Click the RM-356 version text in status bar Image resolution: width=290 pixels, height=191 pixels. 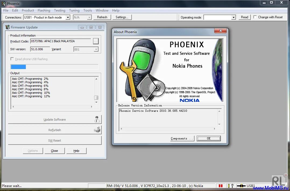tap(155, 186)
